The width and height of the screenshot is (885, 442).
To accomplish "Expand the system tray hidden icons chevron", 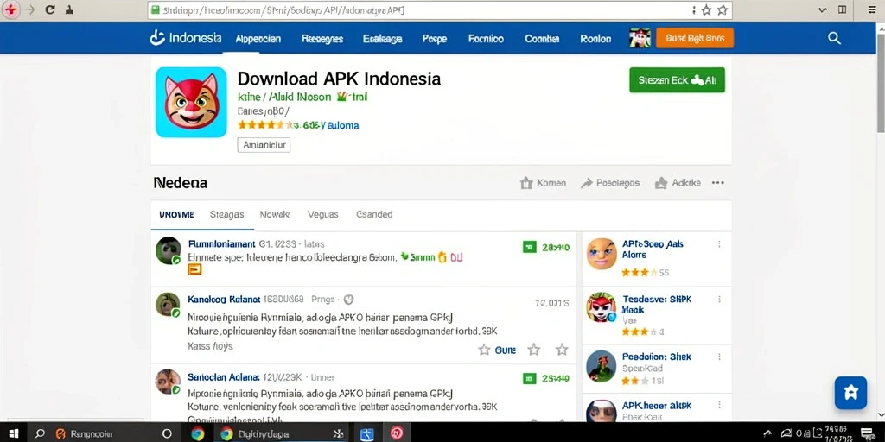I will (x=767, y=433).
